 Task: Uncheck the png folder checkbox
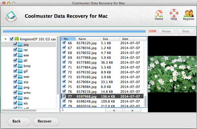click(x=15, y=87)
